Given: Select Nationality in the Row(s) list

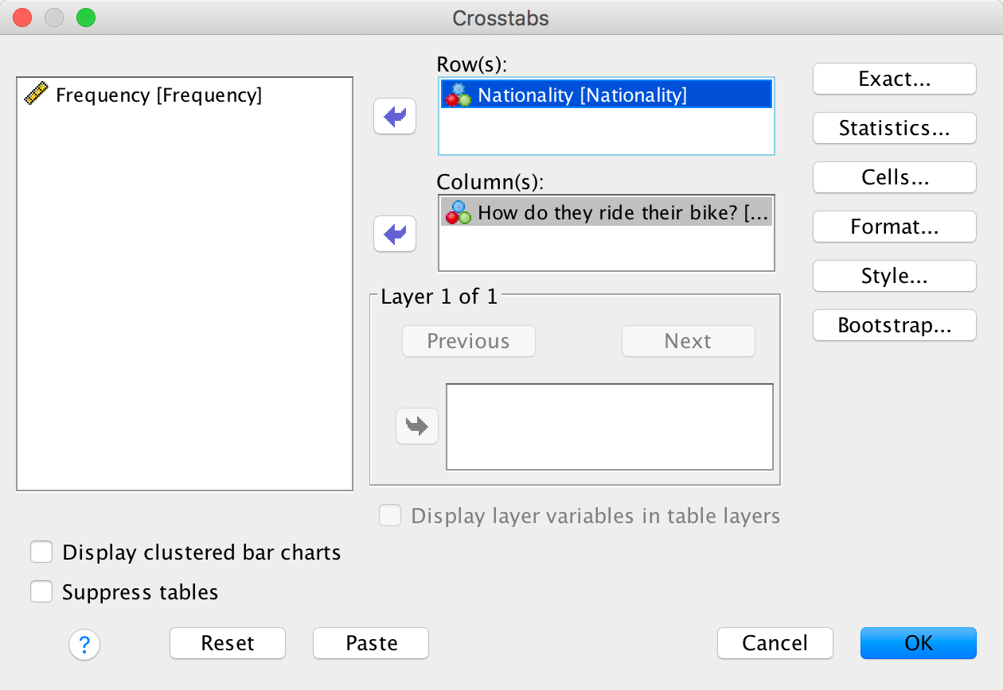Looking at the screenshot, I should click(x=582, y=95).
